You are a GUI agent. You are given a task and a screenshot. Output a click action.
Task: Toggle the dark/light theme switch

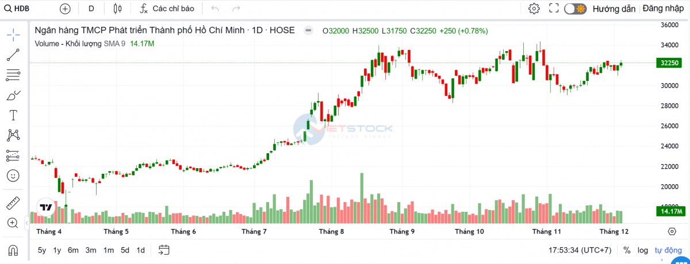(574, 9)
